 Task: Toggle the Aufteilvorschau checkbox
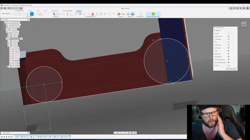tap(229, 45)
